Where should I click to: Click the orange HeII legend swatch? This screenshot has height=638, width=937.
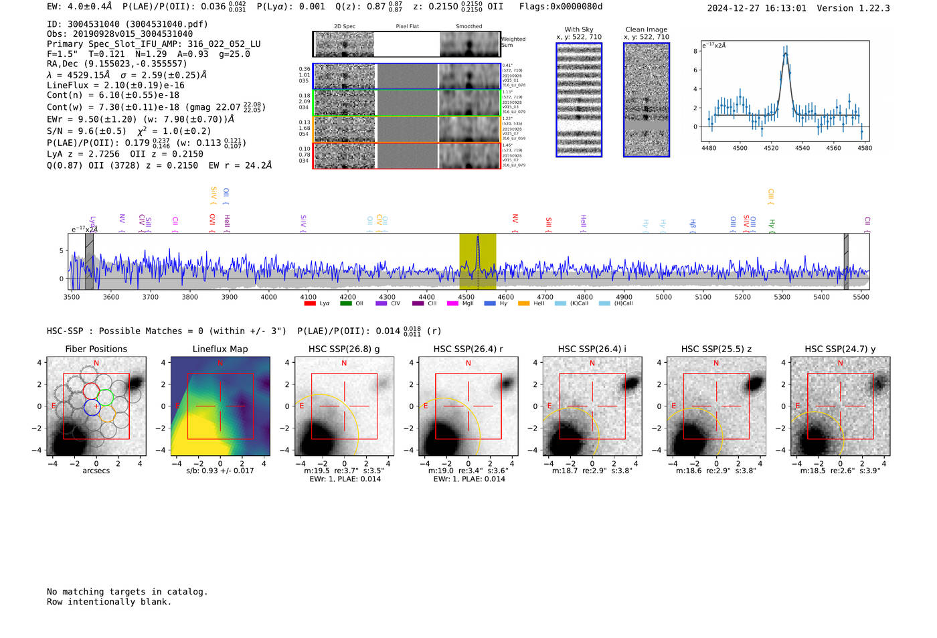tap(523, 303)
